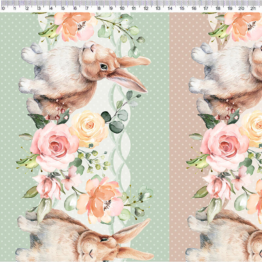Image resolution: width=262 pixels, height=262 pixels.
Task: Select the large pink rose on tan panel
Action: point(225,145)
